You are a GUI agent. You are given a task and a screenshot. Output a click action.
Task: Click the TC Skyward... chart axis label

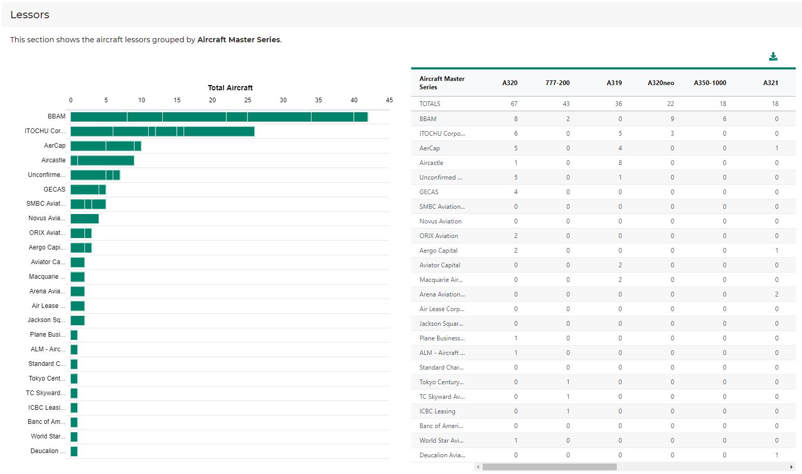pyautogui.click(x=46, y=393)
